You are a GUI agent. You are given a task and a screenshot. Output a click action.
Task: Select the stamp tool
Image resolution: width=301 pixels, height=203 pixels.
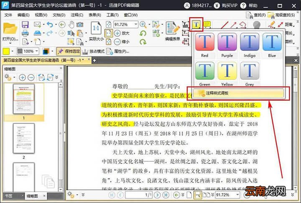(257, 25)
